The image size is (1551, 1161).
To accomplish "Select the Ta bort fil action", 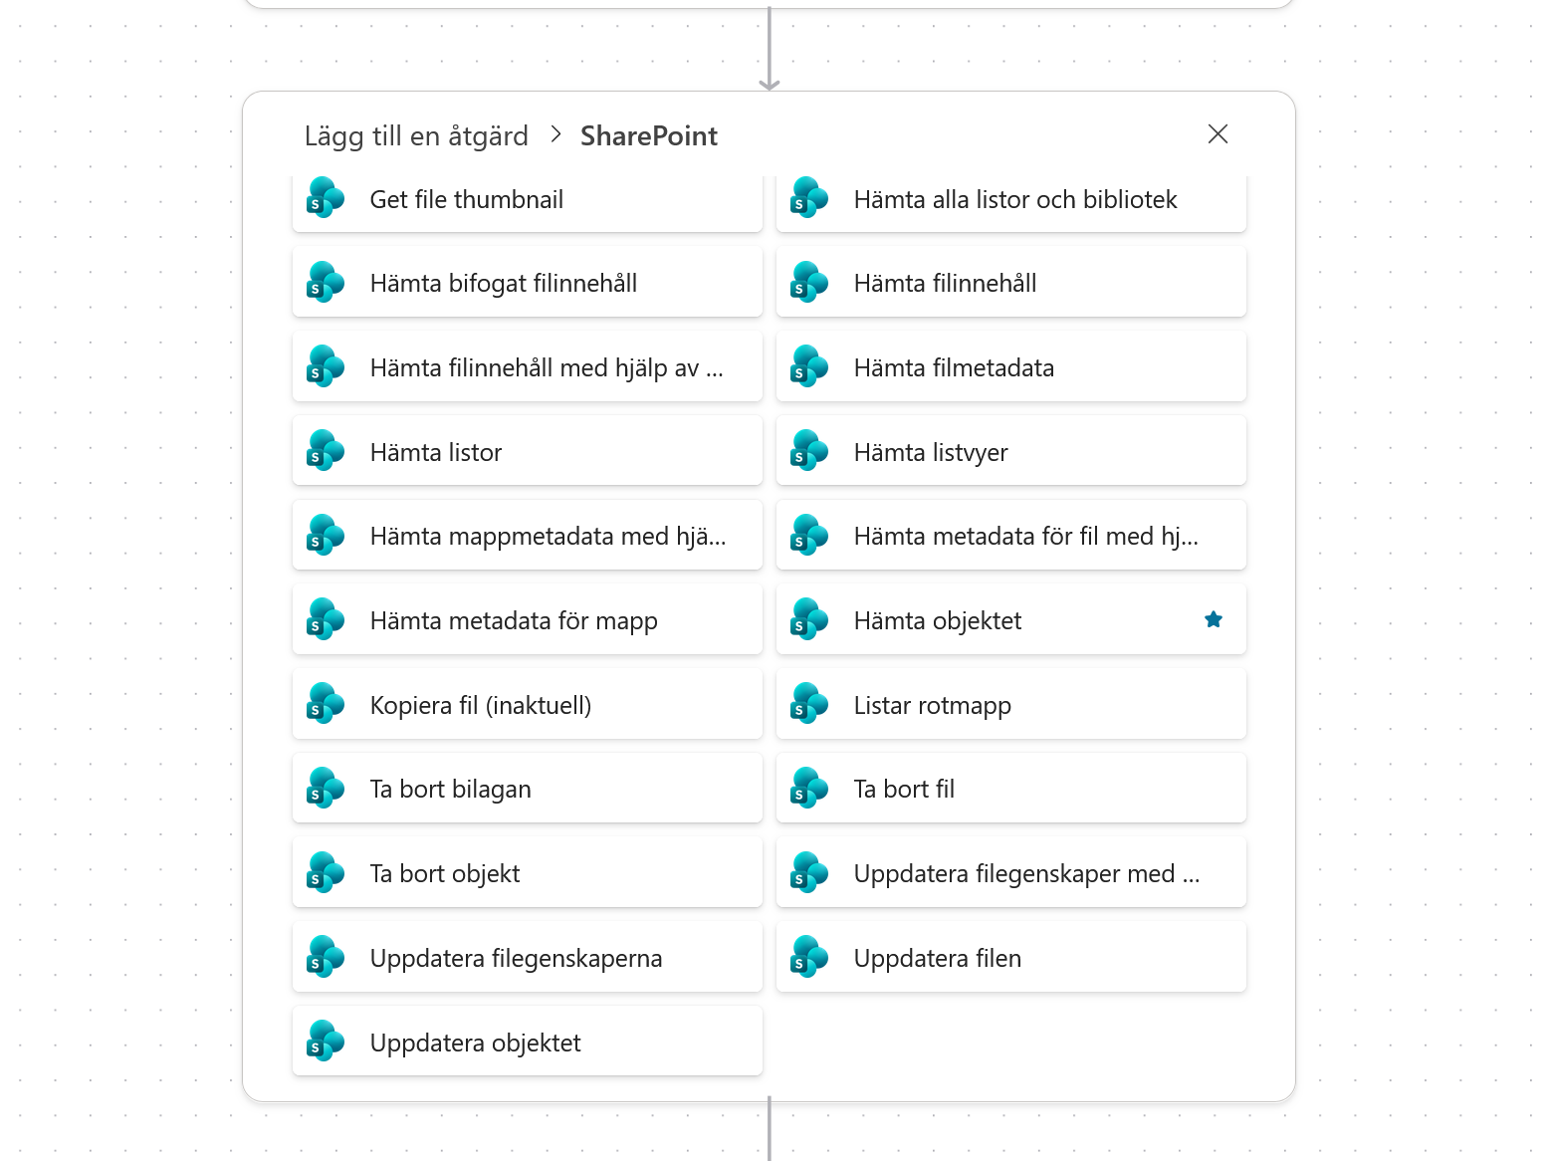I will 1011,789.
